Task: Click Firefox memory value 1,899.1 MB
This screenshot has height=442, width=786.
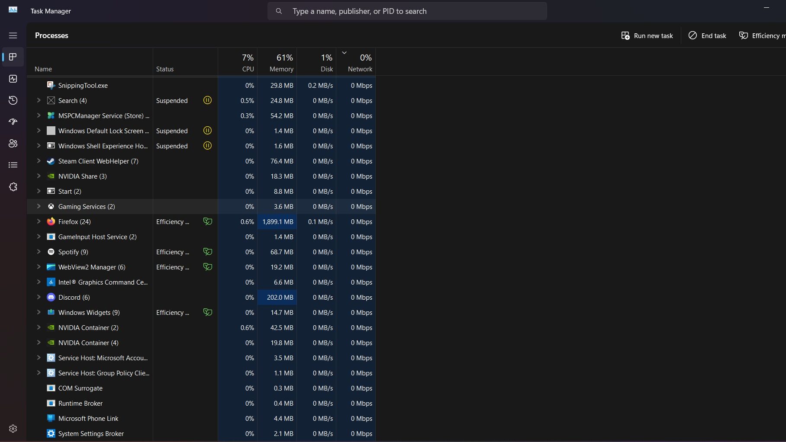Action: 277,221
